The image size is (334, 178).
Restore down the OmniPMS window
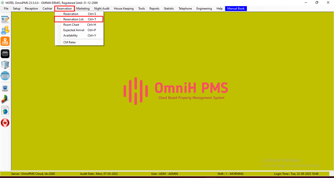[317, 3]
